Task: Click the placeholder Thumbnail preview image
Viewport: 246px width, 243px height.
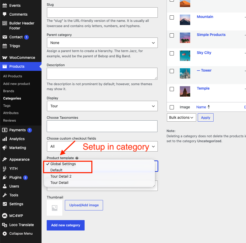Action: (54, 208)
